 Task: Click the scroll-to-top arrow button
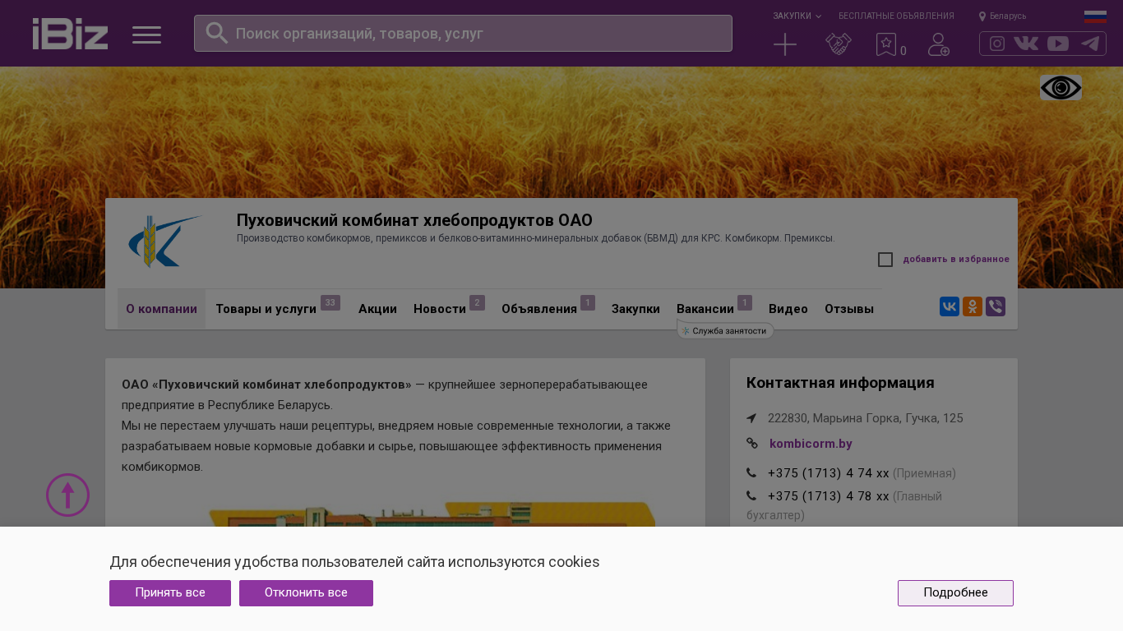67,495
